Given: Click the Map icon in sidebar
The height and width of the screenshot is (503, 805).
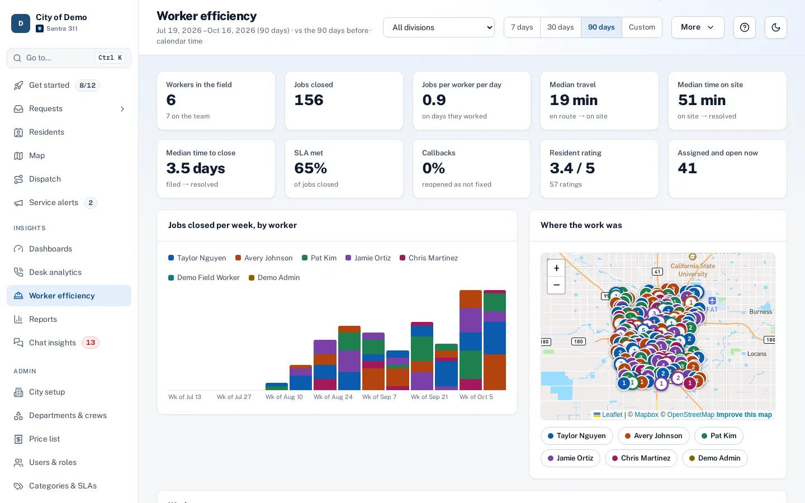Looking at the screenshot, I should point(18,156).
